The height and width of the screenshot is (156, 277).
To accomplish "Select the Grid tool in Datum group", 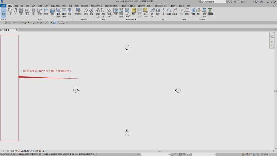I will (187, 12).
